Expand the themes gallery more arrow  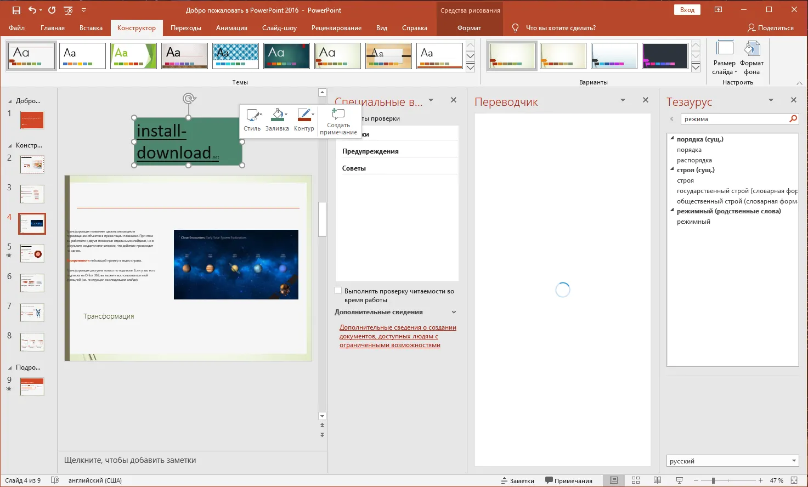470,67
